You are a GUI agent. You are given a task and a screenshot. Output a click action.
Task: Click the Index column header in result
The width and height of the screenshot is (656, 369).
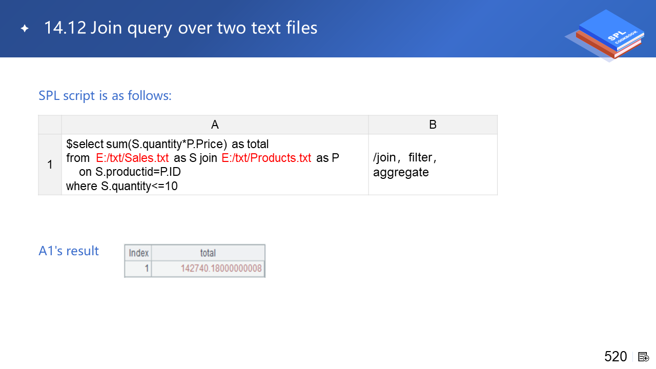point(138,253)
